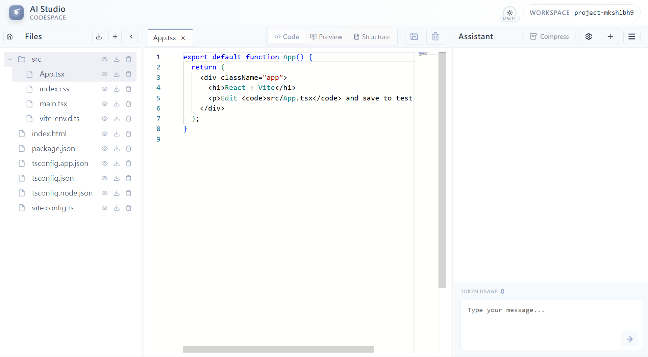Image resolution: width=648 pixels, height=357 pixels.
Task: Open Assistant settings gear
Action: (589, 36)
